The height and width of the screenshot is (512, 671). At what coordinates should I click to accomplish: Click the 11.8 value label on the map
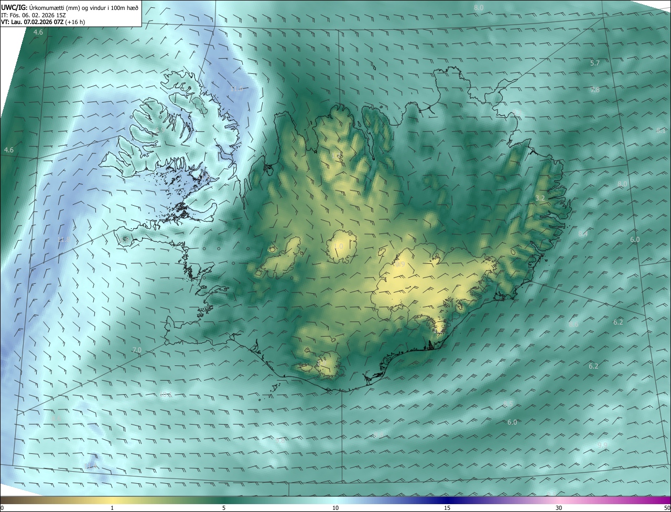pyautogui.click(x=63, y=240)
